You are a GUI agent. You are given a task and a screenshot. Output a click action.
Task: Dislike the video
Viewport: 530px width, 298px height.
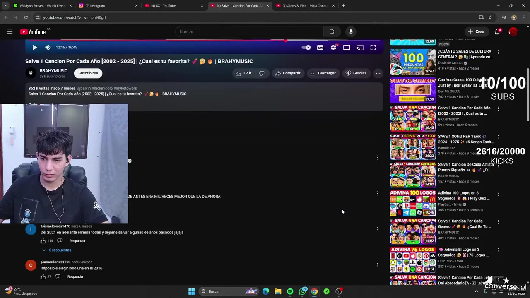(262, 73)
